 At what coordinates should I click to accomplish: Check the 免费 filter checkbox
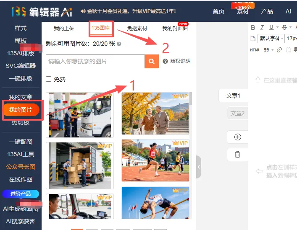[48, 79]
